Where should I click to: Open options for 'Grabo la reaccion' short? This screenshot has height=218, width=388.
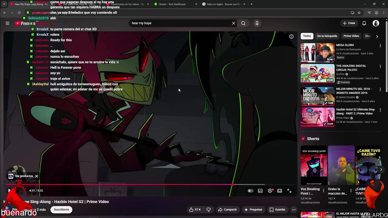tap(351, 191)
